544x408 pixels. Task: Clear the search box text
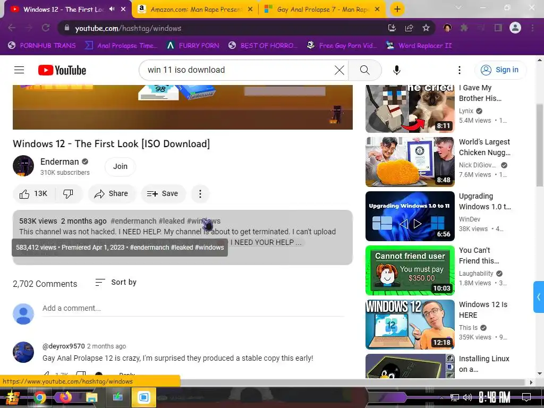pyautogui.click(x=339, y=70)
